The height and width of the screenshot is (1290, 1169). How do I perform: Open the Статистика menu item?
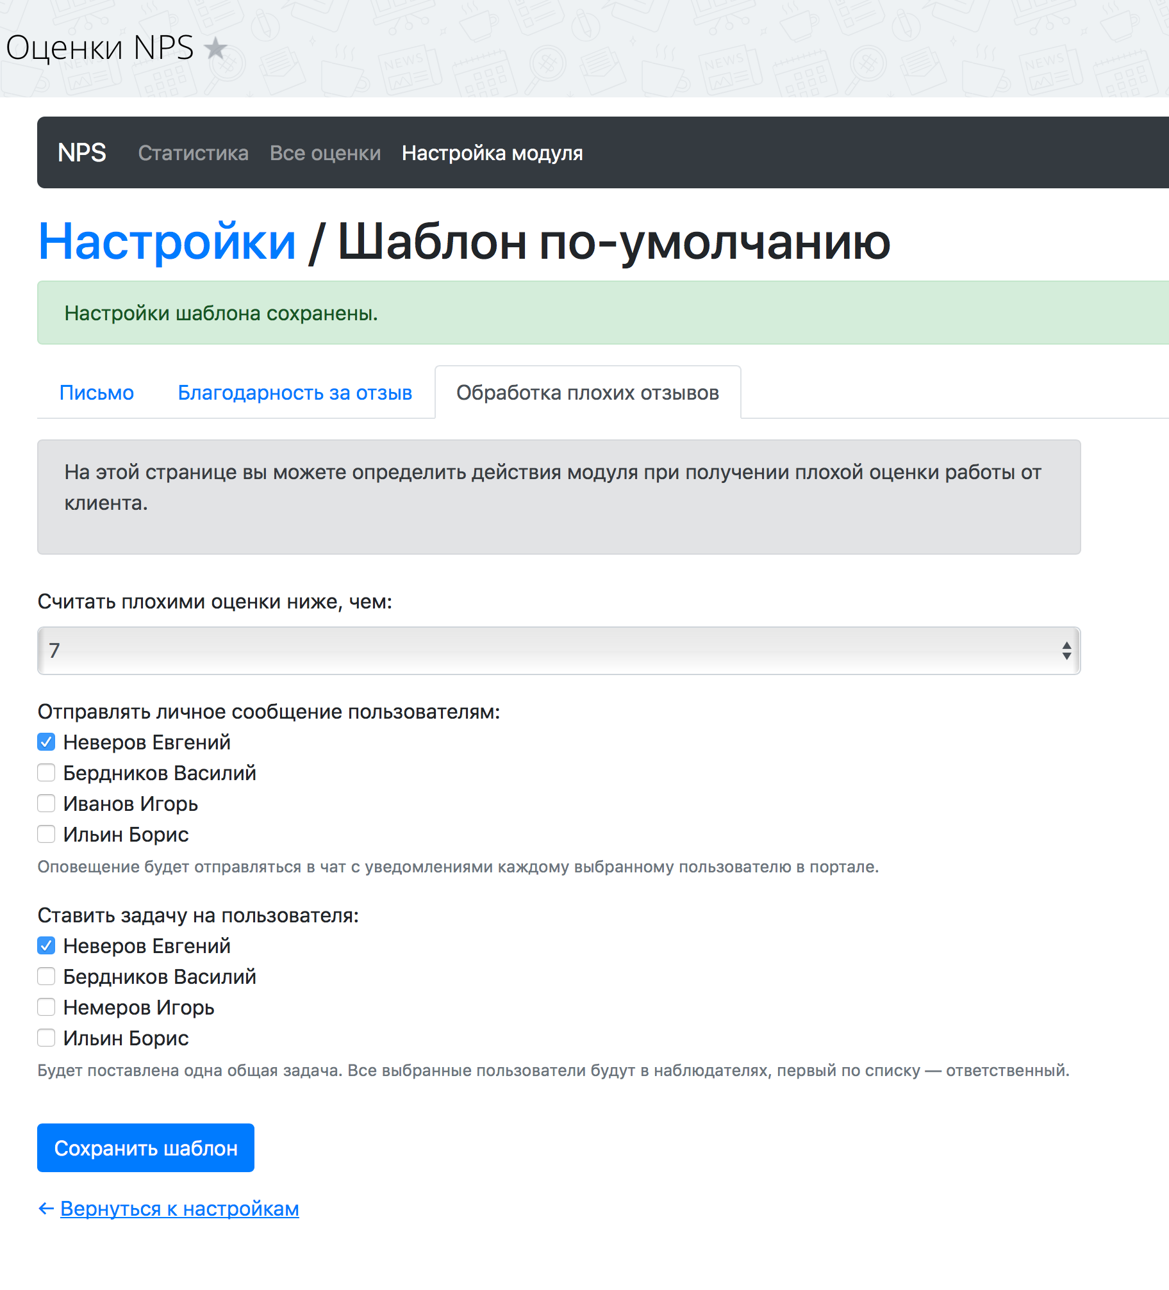[x=193, y=153]
